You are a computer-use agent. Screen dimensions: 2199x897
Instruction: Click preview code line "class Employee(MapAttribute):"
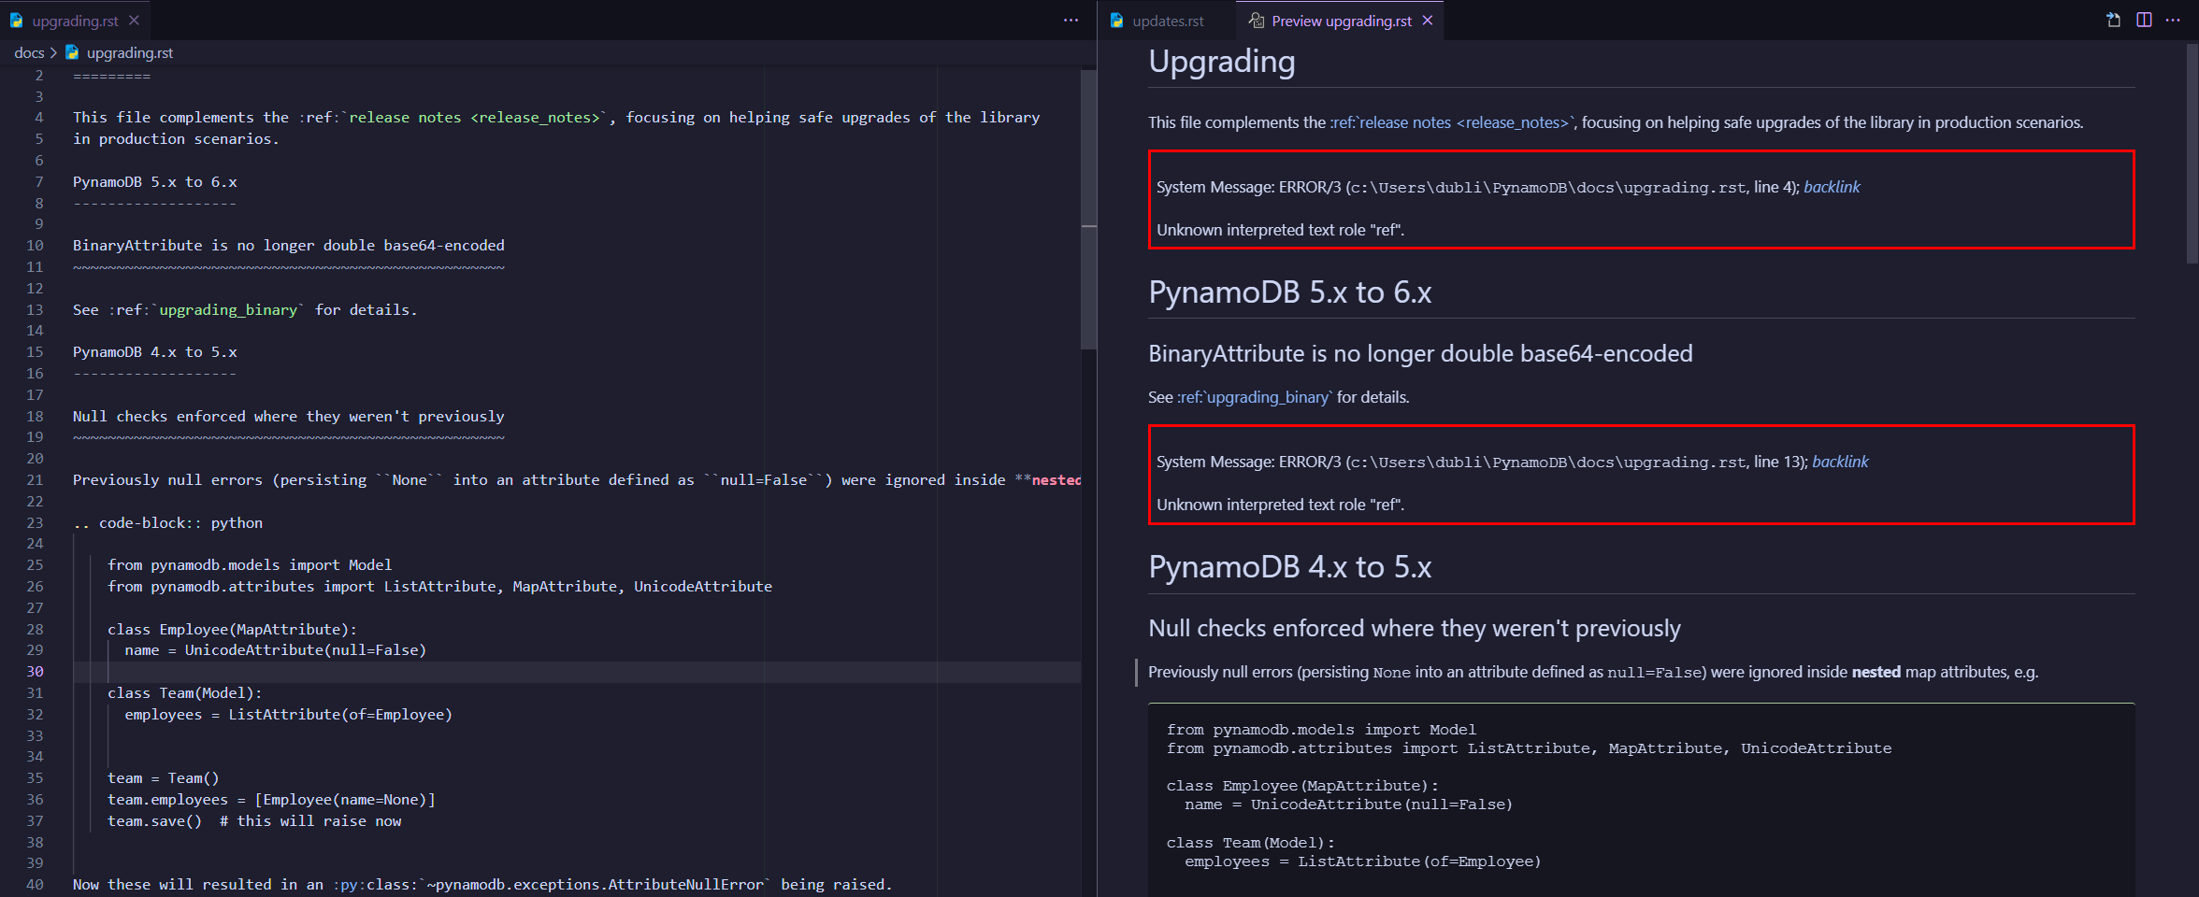(x=1302, y=786)
